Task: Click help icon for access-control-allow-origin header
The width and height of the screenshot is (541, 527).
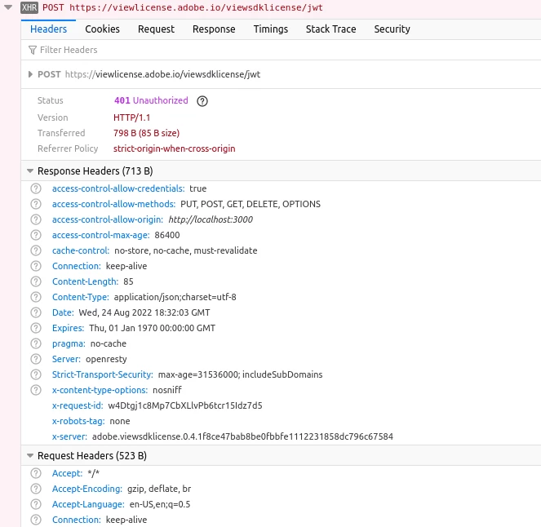Action: [x=36, y=219]
